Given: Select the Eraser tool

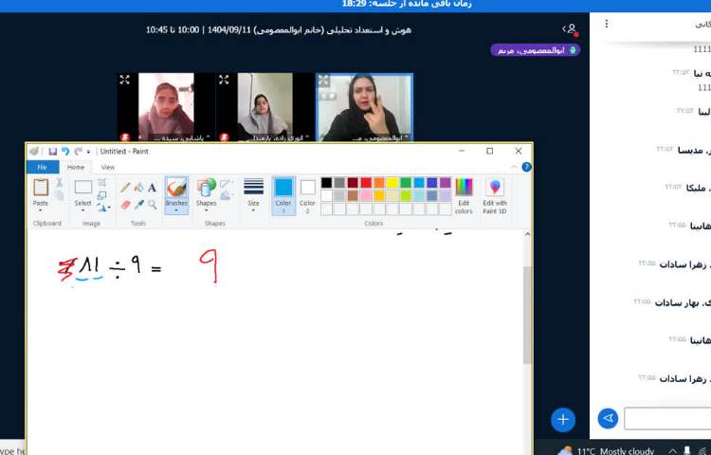Looking at the screenshot, I should point(125,205).
